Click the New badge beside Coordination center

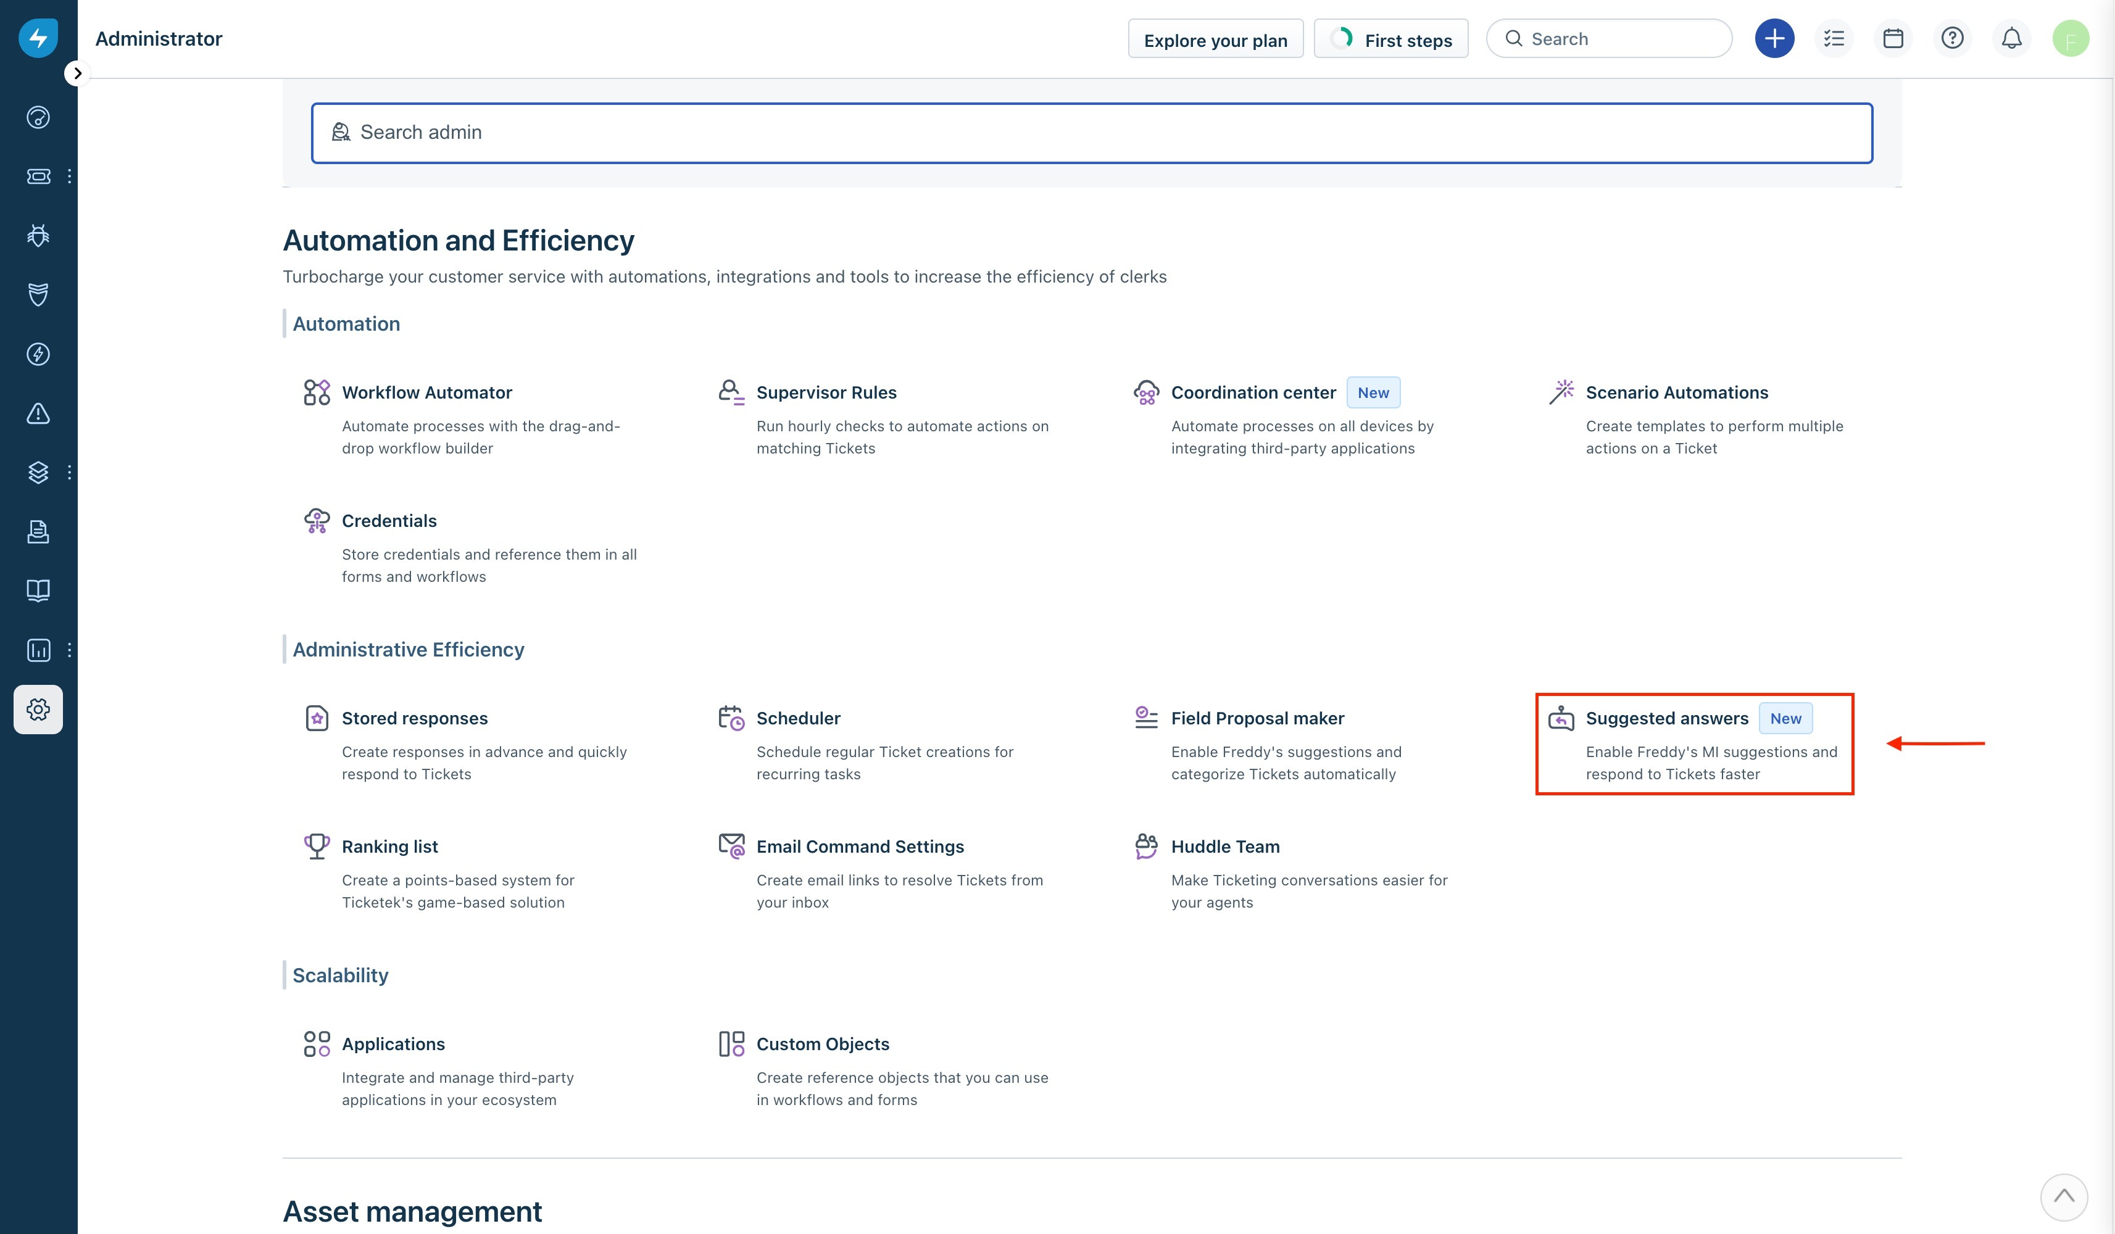pyautogui.click(x=1373, y=392)
